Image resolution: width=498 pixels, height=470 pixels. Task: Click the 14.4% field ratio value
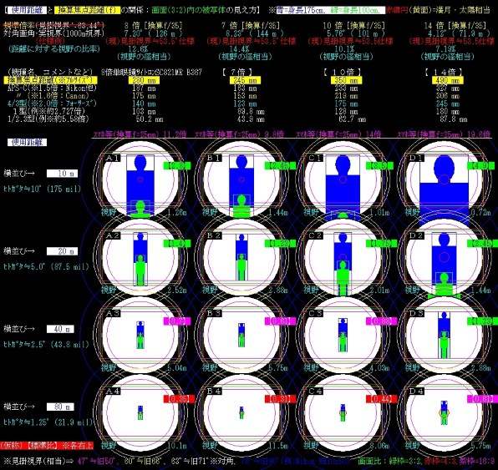pyautogui.click(x=240, y=49)
